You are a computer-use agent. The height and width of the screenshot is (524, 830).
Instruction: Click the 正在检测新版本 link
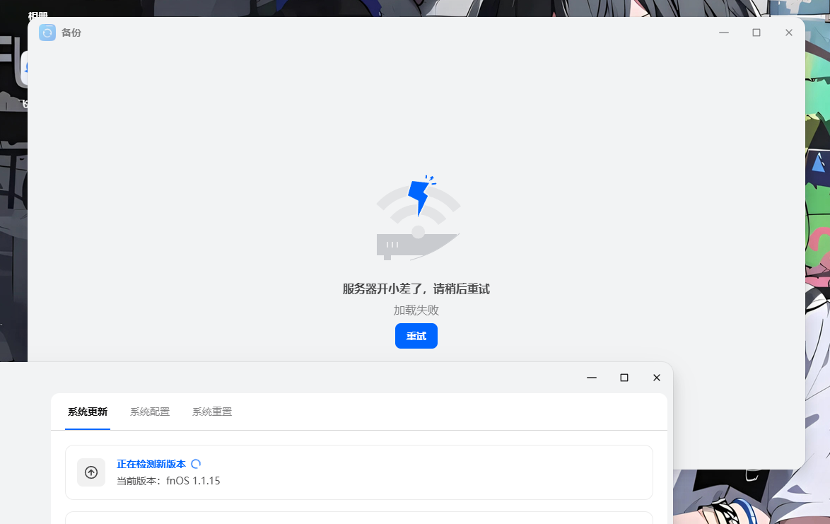tap(150, 463)
